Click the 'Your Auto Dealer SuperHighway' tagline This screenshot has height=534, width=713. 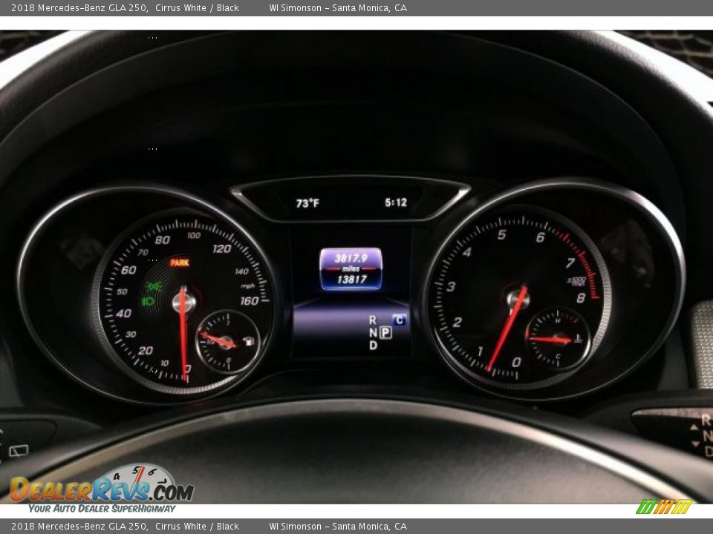point(102,509)
